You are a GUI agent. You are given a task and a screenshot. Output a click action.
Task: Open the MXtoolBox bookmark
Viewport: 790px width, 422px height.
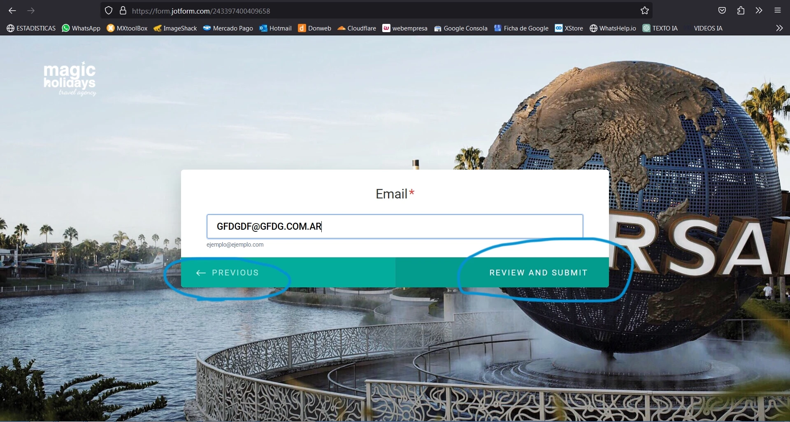[x=127, y=28]
